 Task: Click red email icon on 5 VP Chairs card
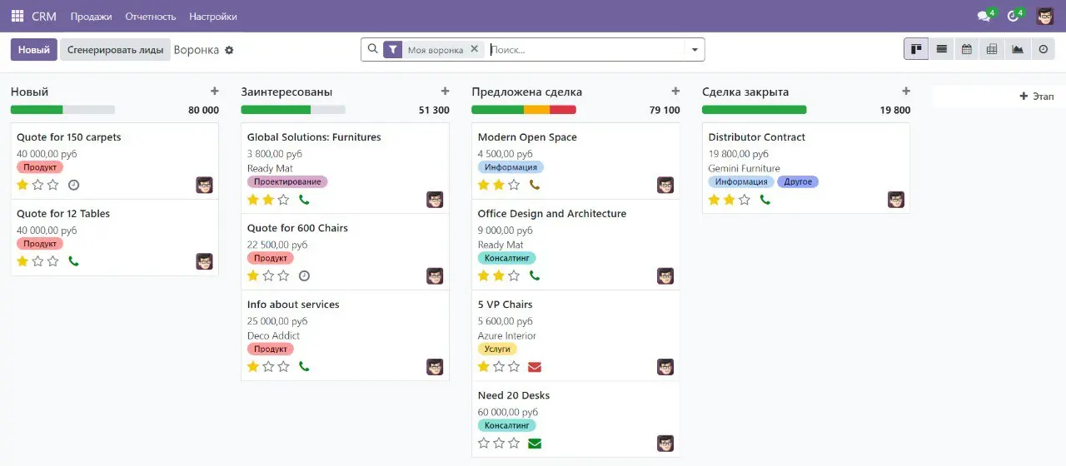coord(535,367)
